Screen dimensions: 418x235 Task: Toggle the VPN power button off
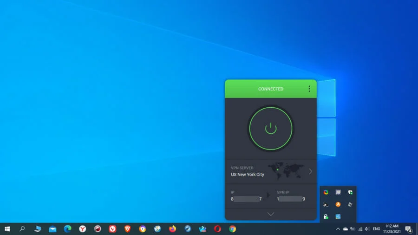point(271,129)
